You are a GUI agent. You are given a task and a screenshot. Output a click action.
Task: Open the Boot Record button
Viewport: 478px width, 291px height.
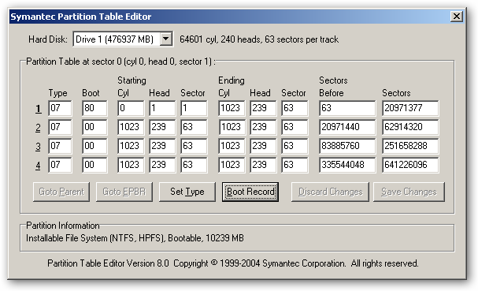pyautogui.click(x=250, y=192)
